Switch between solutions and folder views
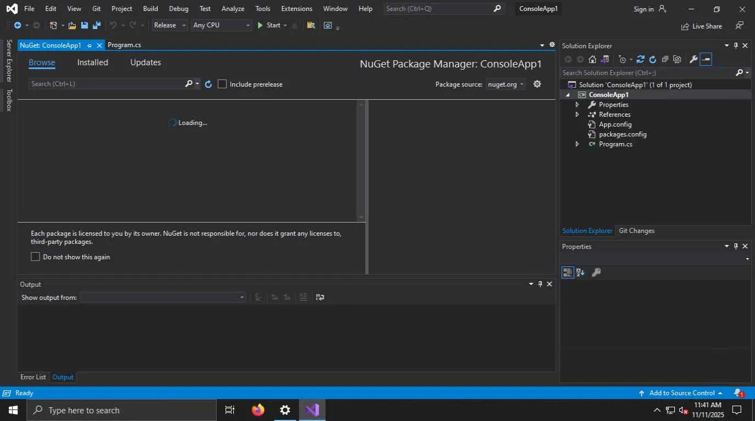The width and height of the screenshot is (755, 421). click(x=605, y=59)
